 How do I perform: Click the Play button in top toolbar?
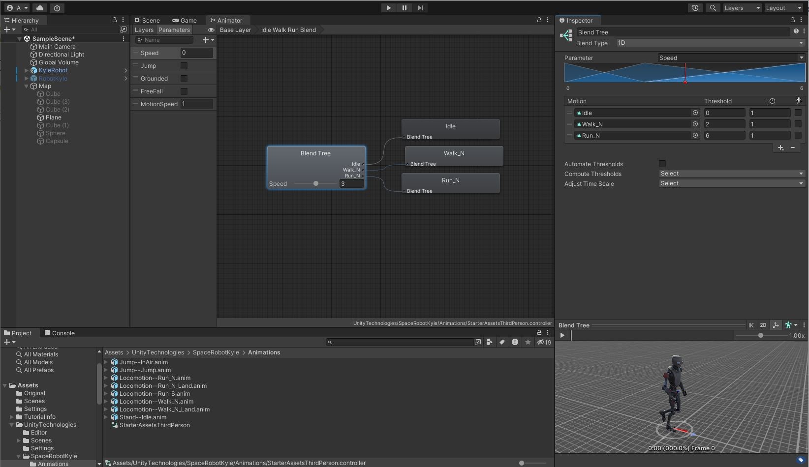[388, 8]
